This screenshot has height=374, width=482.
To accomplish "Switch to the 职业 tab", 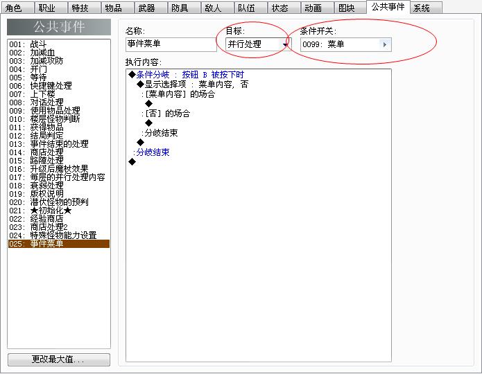I will pos(51,8).
